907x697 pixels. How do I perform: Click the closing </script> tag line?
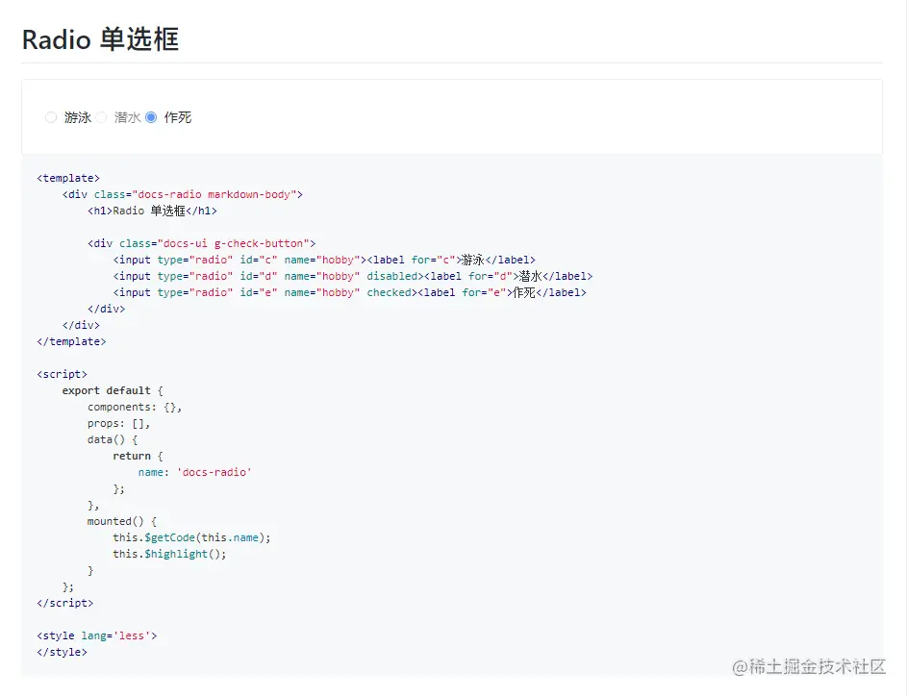click(x=64, y=603)
